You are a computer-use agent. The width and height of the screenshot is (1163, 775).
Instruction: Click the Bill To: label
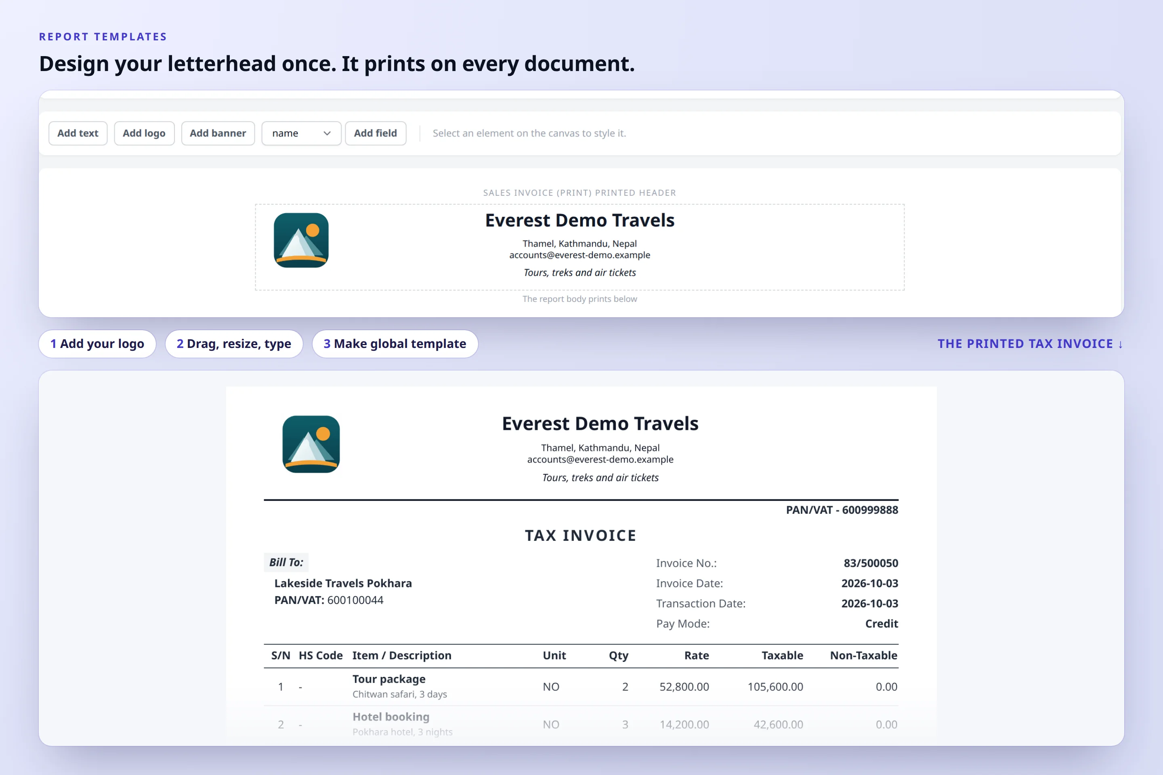286,562
